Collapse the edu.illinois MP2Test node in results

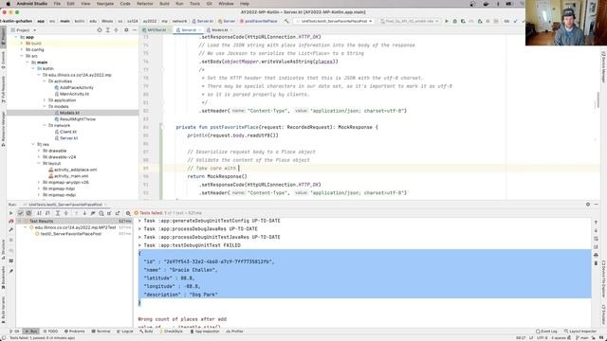26,227
